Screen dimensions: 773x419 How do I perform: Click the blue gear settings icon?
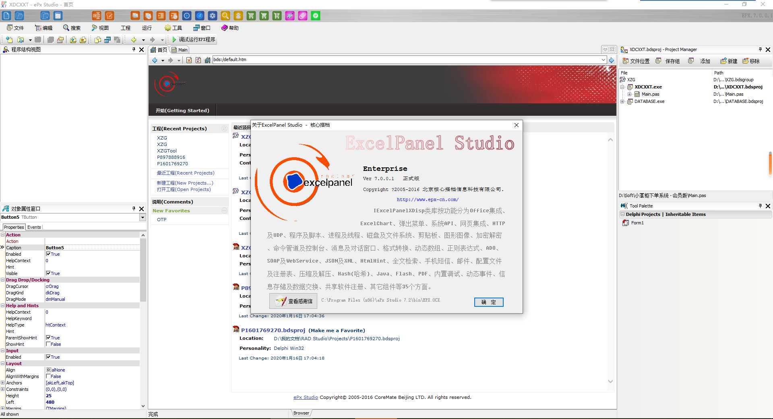pyautogui.click(x=213, y=16)
